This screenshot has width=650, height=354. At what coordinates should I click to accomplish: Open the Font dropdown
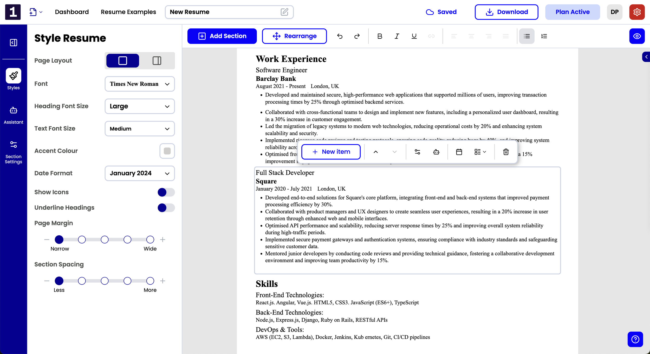click(x=140, y=84)
